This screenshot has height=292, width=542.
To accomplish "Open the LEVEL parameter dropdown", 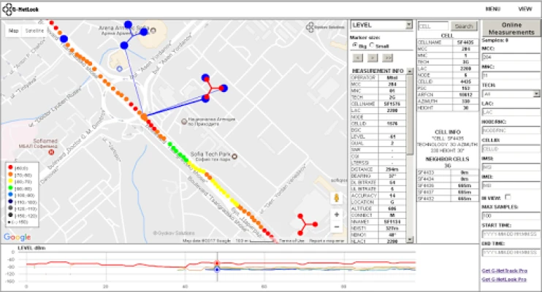I will click(381, 25).
